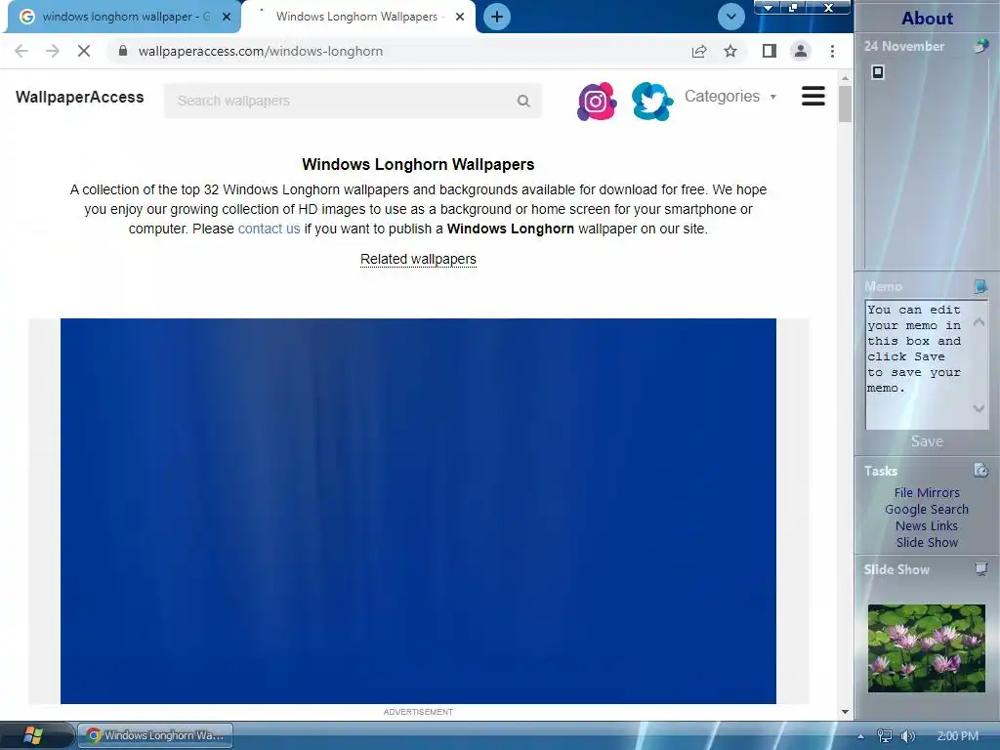
Task: Click the page scrollbar down arrow
Action: 845,712
